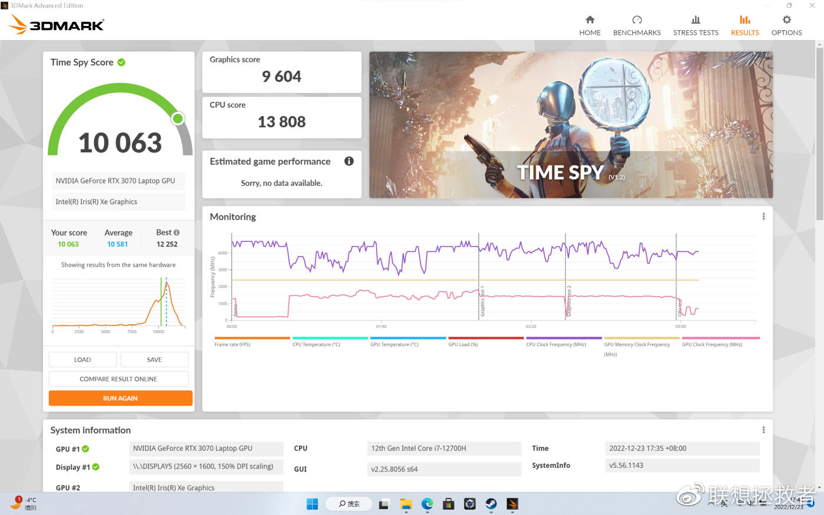
Task: Click COMPARE RESULT ONLINE
Action: (118, 379)
